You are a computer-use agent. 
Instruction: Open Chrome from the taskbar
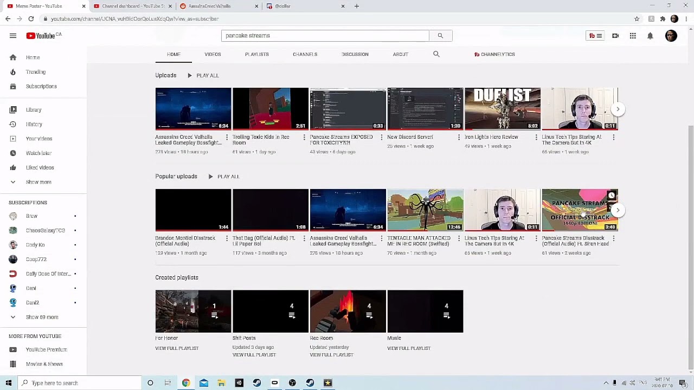[186, 383]
